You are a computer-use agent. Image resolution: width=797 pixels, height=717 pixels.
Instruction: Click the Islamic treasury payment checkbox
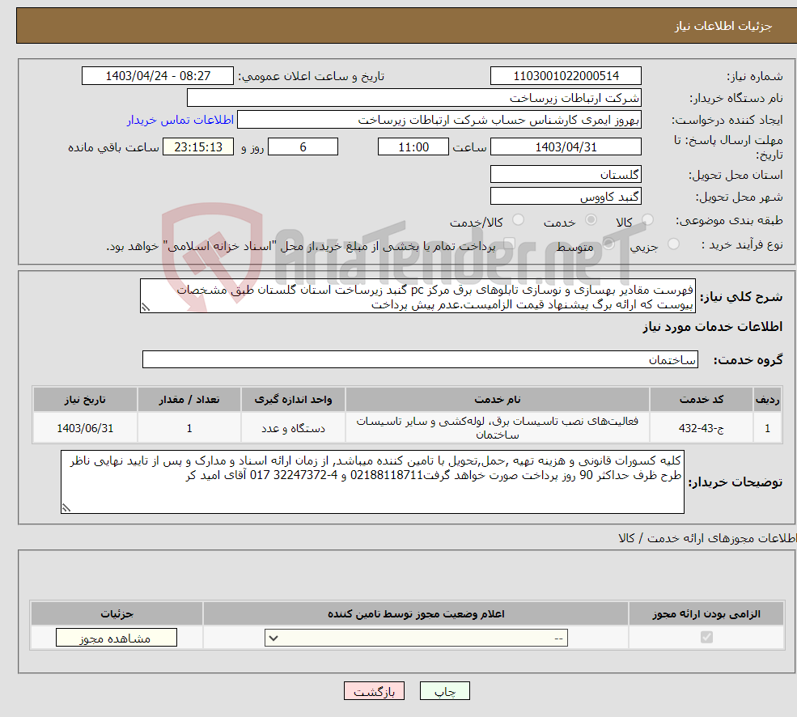(x=509, y=244)
